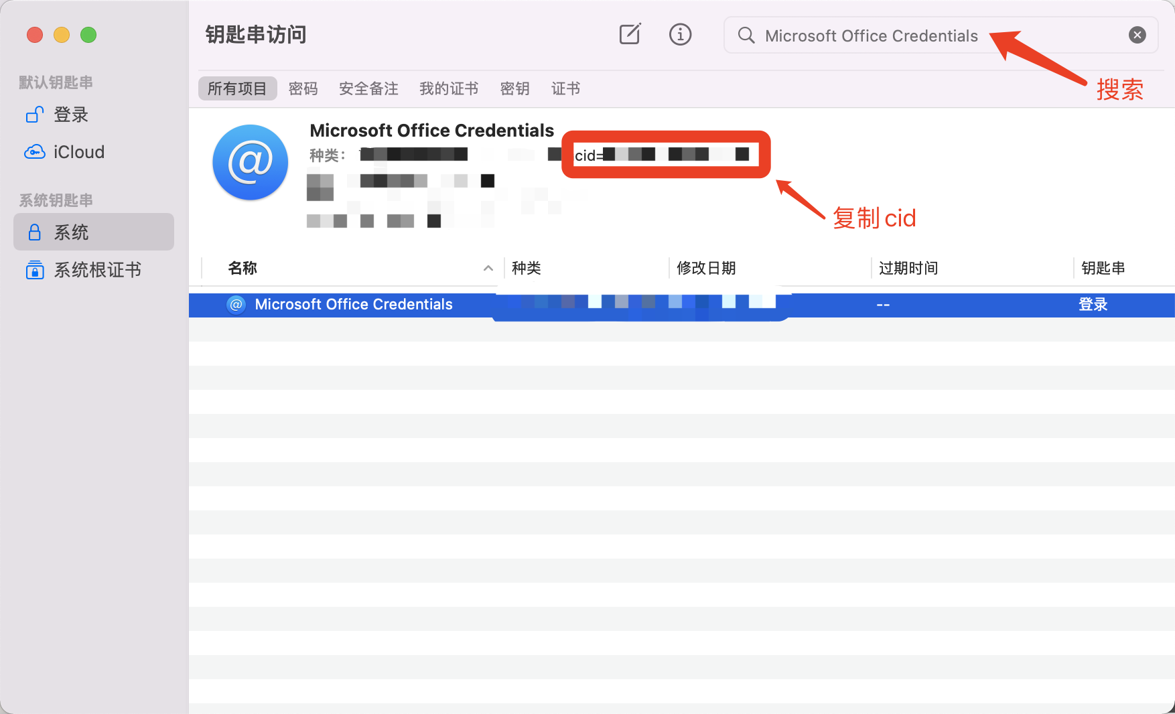Viewport: 1175px width, 714px height.
Task: Zoom the window with the green button
Action: [88, 35]
